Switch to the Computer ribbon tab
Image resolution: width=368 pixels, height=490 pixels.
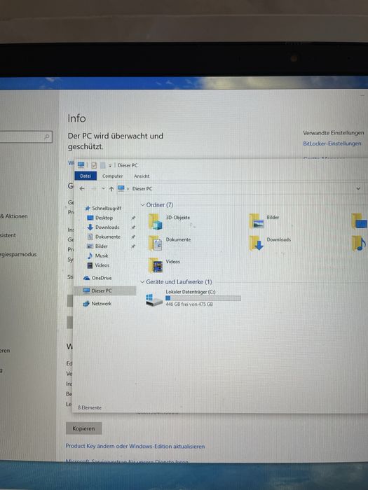(112, 176)
